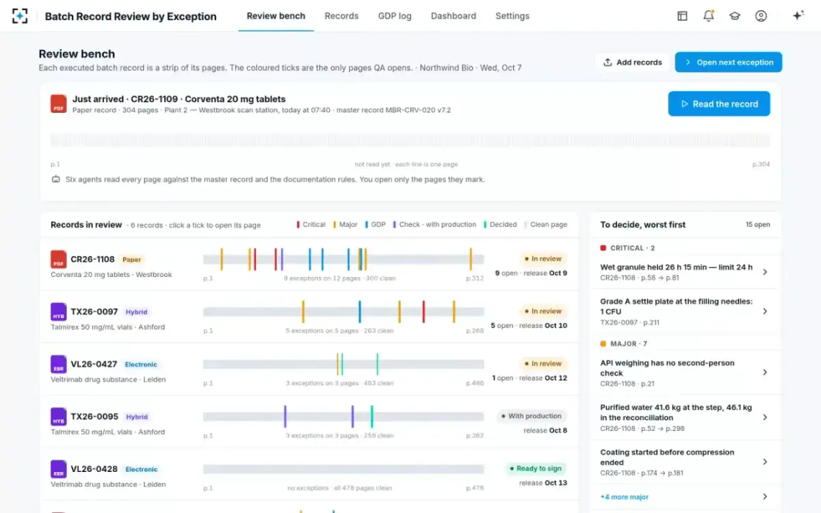Open the layout panel icon in header

(682, 16)
